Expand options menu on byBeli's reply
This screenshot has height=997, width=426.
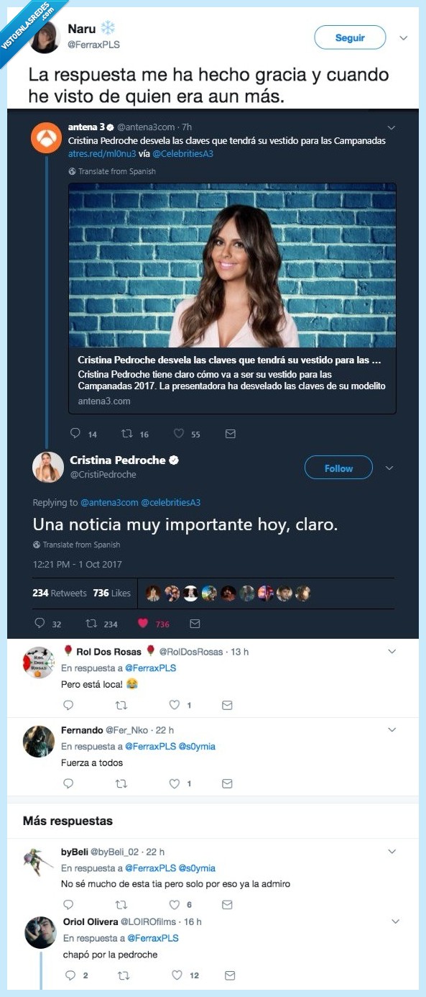[392, 850]
